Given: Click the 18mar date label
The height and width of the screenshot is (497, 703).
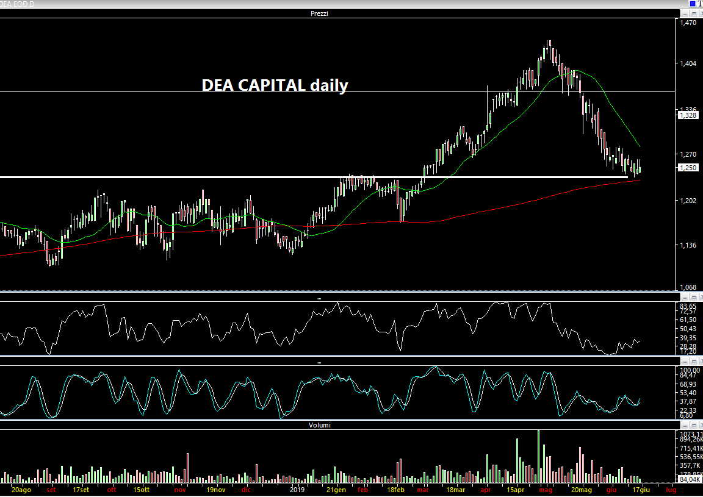Looking at the screenshot, I should 455,490.
